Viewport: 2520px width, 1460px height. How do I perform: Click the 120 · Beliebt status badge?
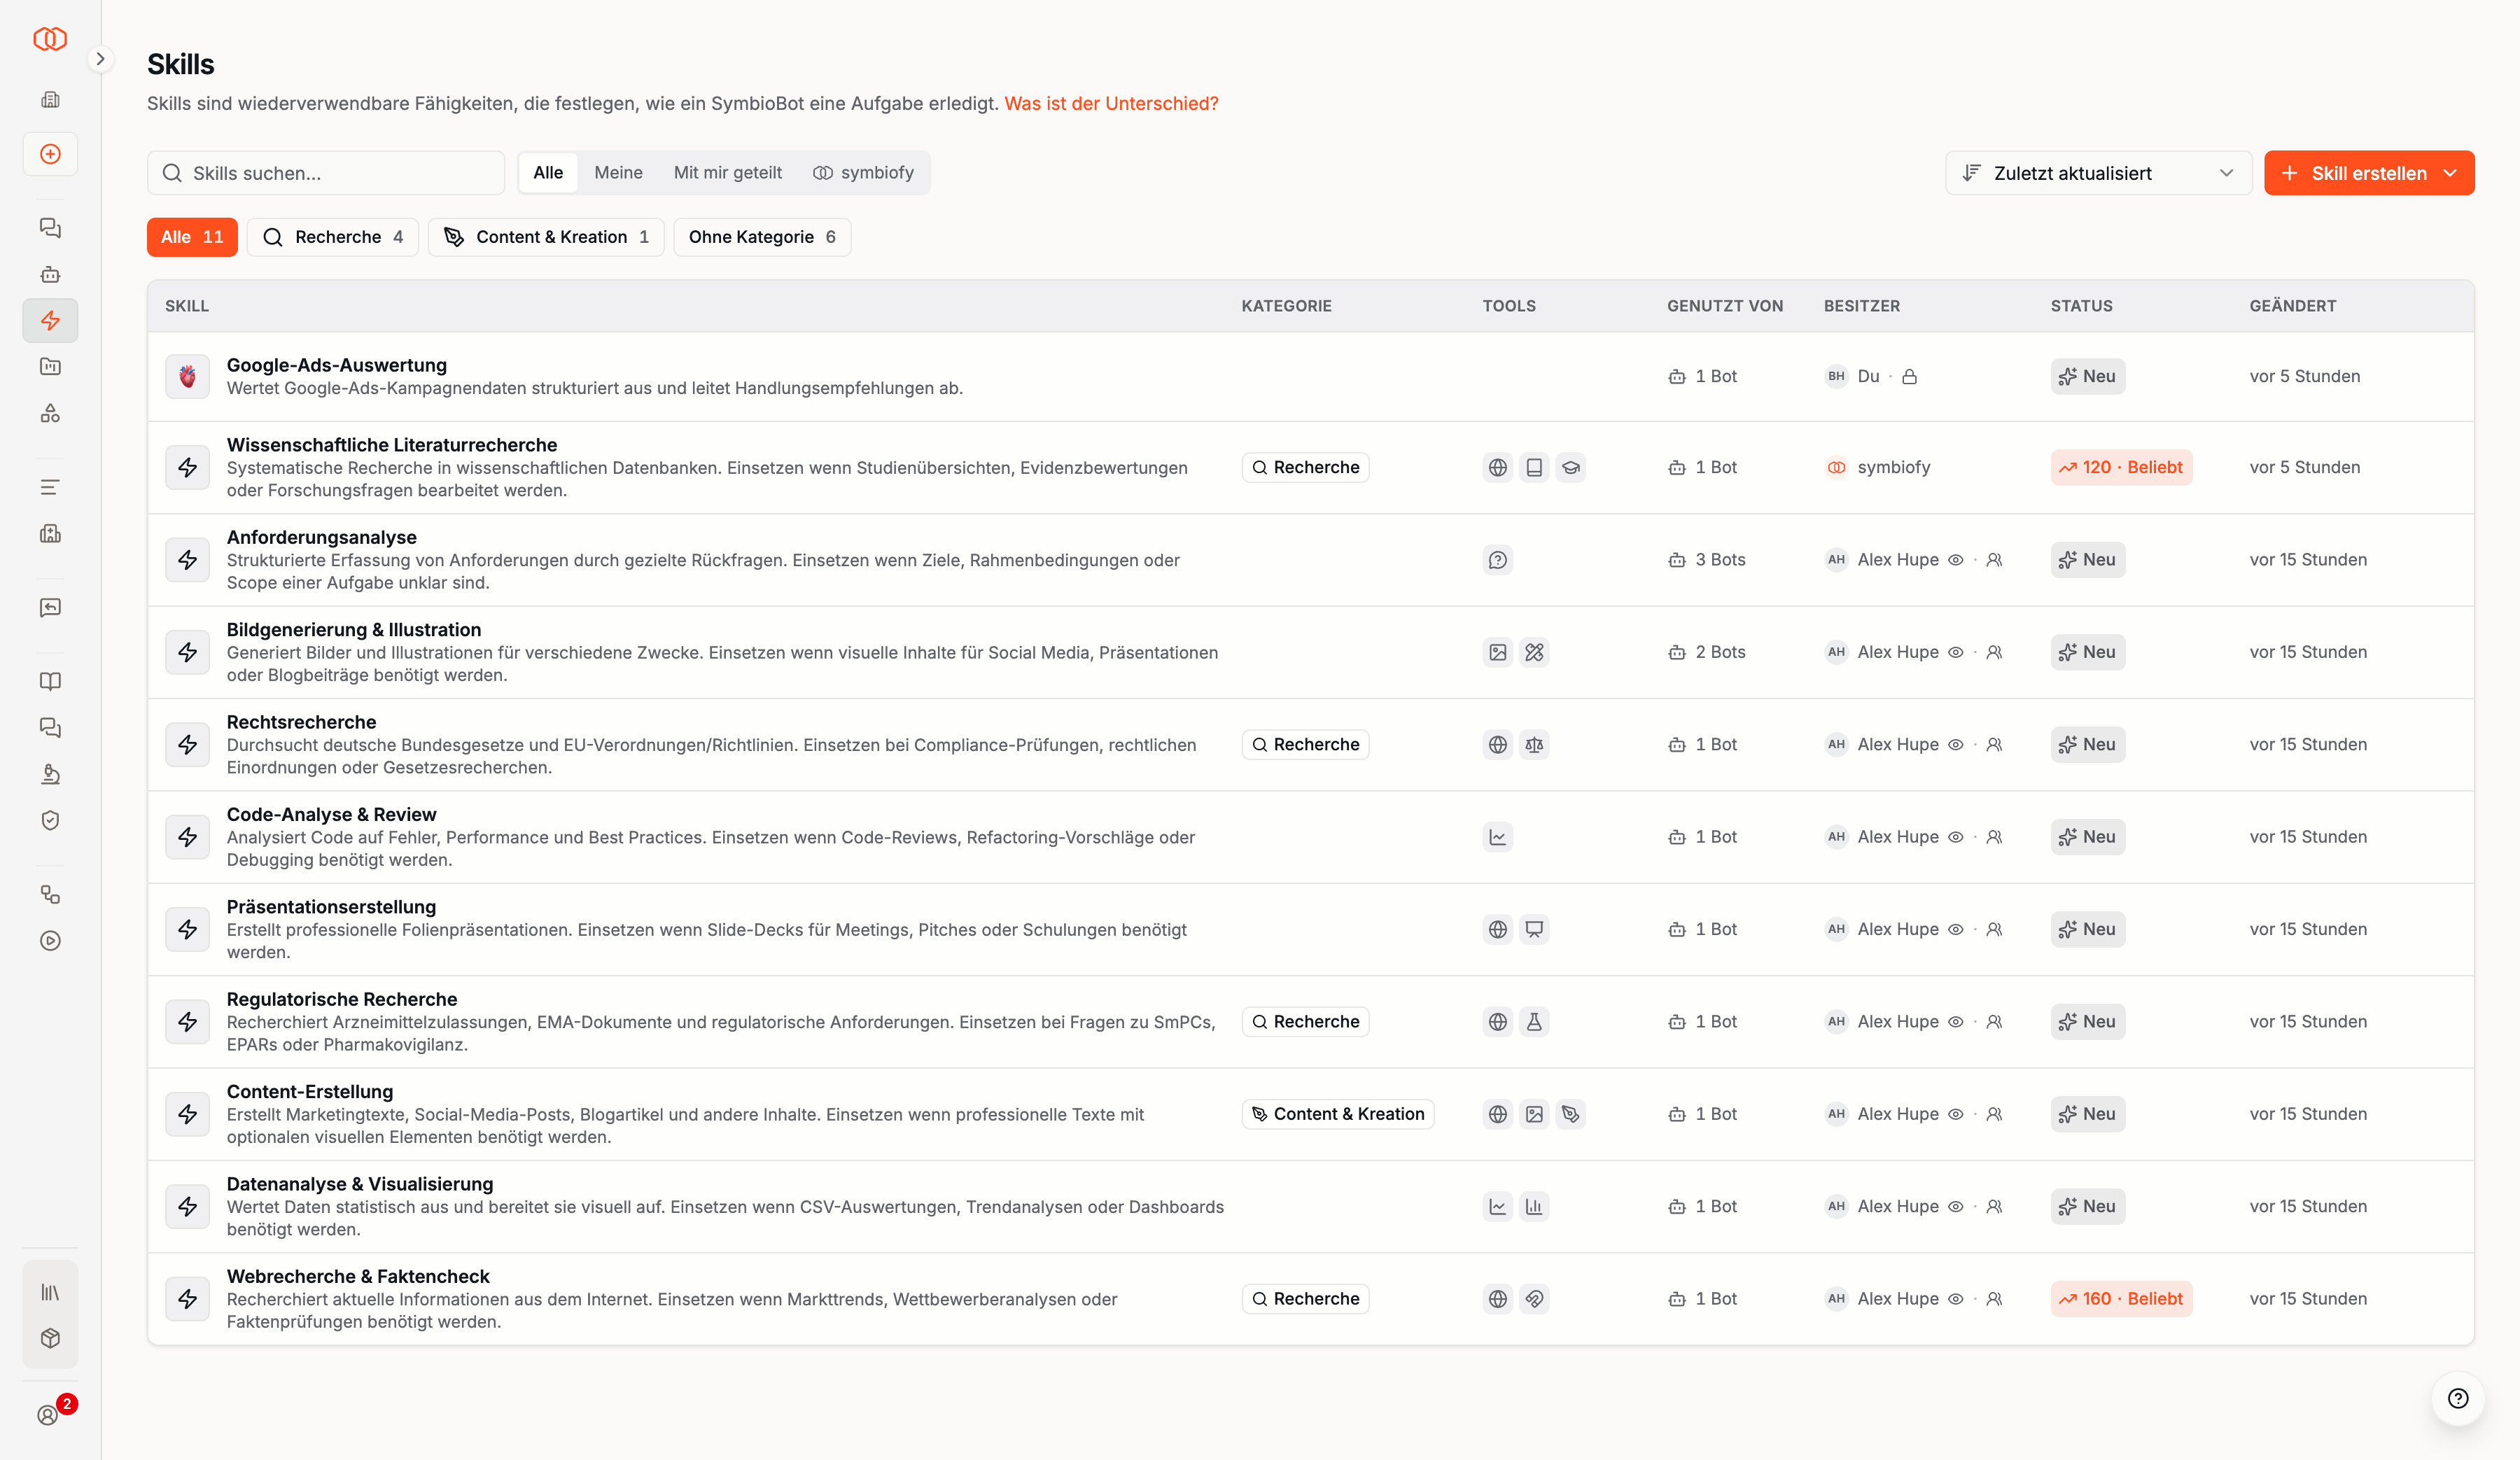(2121, 467)
